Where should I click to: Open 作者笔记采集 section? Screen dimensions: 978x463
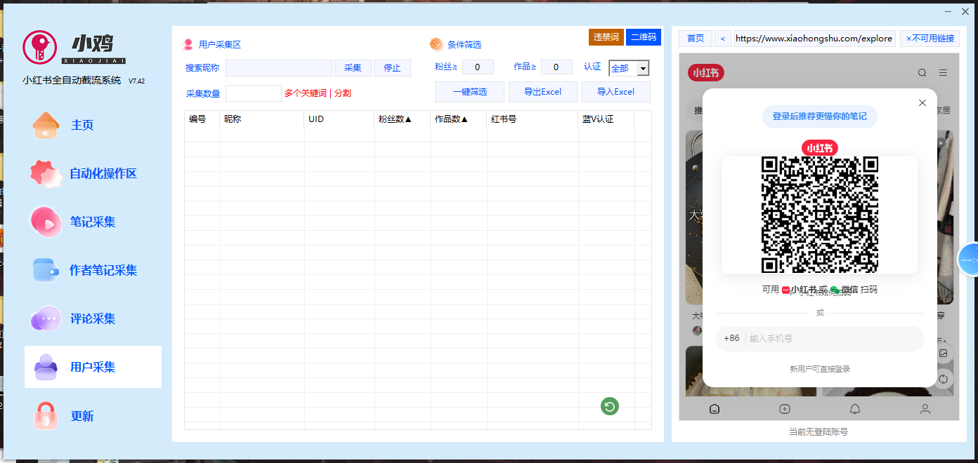pyautogui.click(x=103, y=271)
